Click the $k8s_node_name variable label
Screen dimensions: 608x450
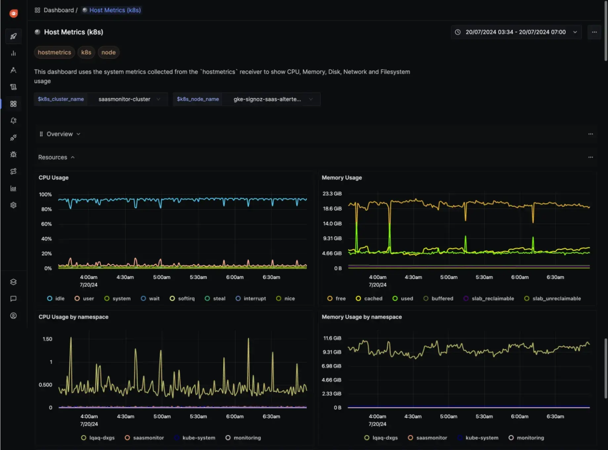(x=198, y=99)
